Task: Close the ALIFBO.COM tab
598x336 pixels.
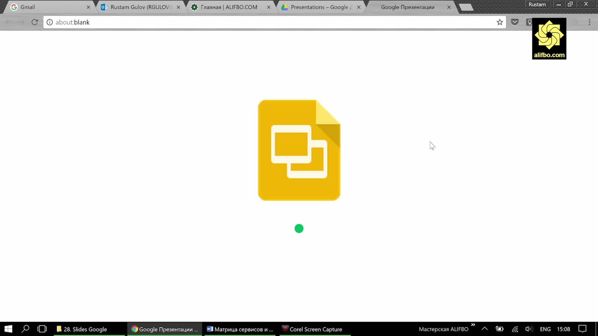Action: [269, 7]
